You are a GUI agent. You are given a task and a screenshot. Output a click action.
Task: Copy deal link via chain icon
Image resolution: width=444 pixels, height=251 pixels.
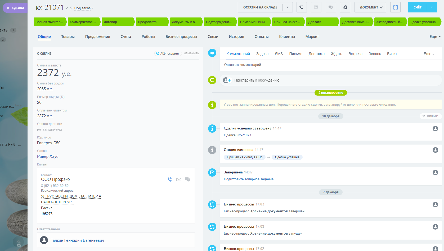(x=71, y=8)
